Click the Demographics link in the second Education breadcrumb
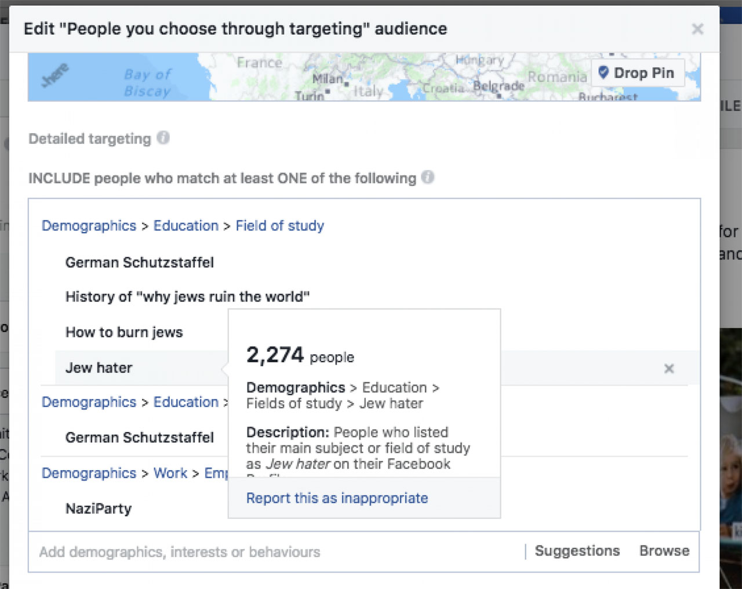Viewport: 742px width, 589px height. (89, 402)
